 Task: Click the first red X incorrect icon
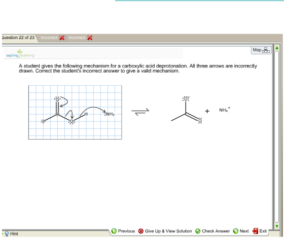coord(62,38)
